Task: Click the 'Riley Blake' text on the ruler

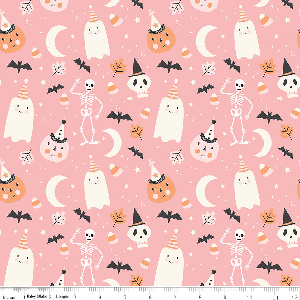Action: click(36, 297)
